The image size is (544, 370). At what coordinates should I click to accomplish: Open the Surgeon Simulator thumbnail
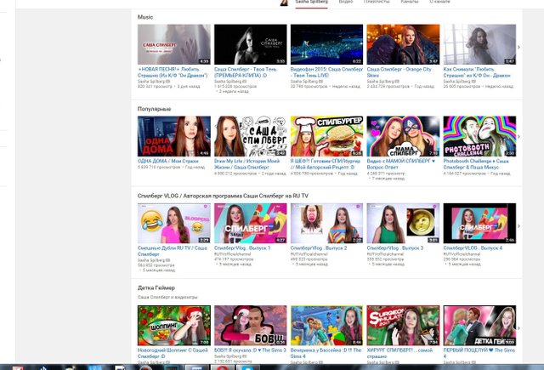(x=403, y=325)
